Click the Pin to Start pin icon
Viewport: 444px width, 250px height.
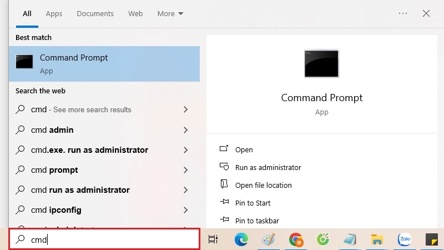coord(224,202)
